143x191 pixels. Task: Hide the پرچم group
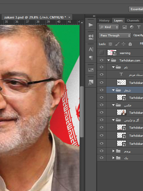[x=102, y=151]
